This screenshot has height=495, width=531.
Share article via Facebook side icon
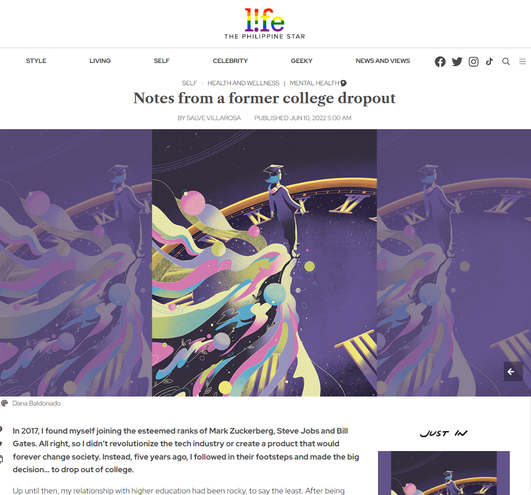[1, 429]
